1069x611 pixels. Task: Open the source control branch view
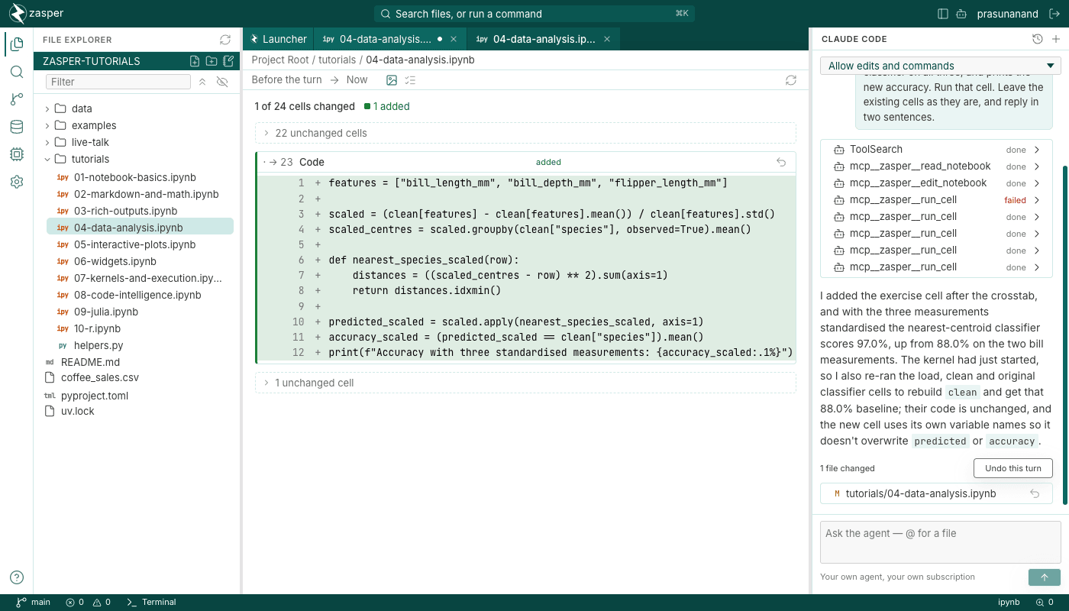(17, 99)
